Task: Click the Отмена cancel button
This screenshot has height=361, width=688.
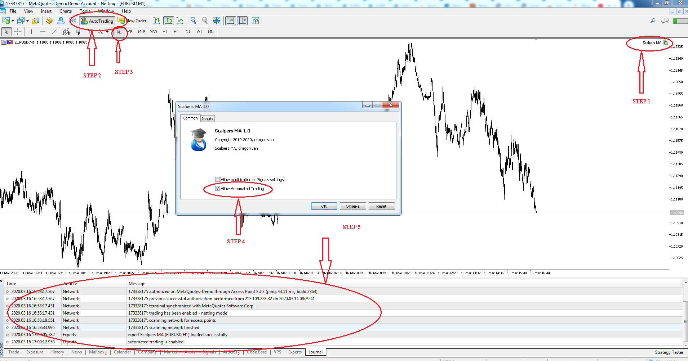Action: [353, 206]
